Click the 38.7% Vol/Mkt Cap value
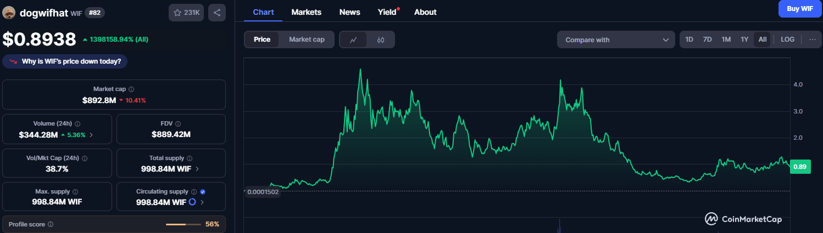 click(57, 169)
